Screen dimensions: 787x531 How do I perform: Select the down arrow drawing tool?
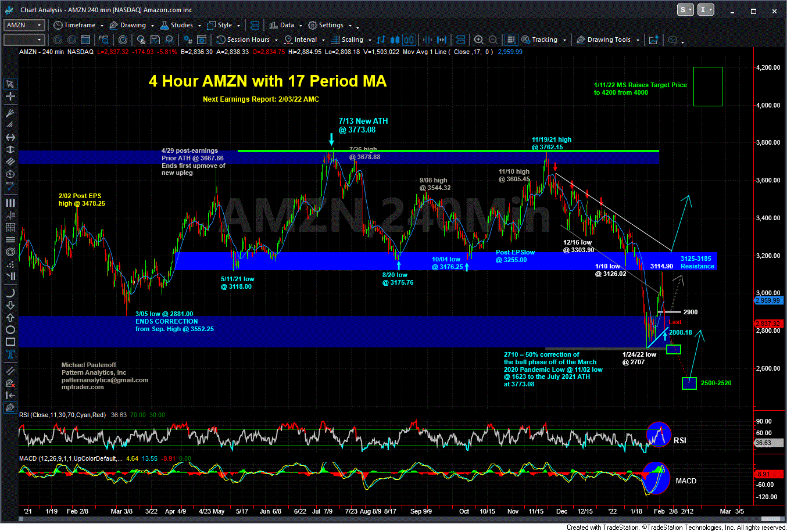coord(10,305)
